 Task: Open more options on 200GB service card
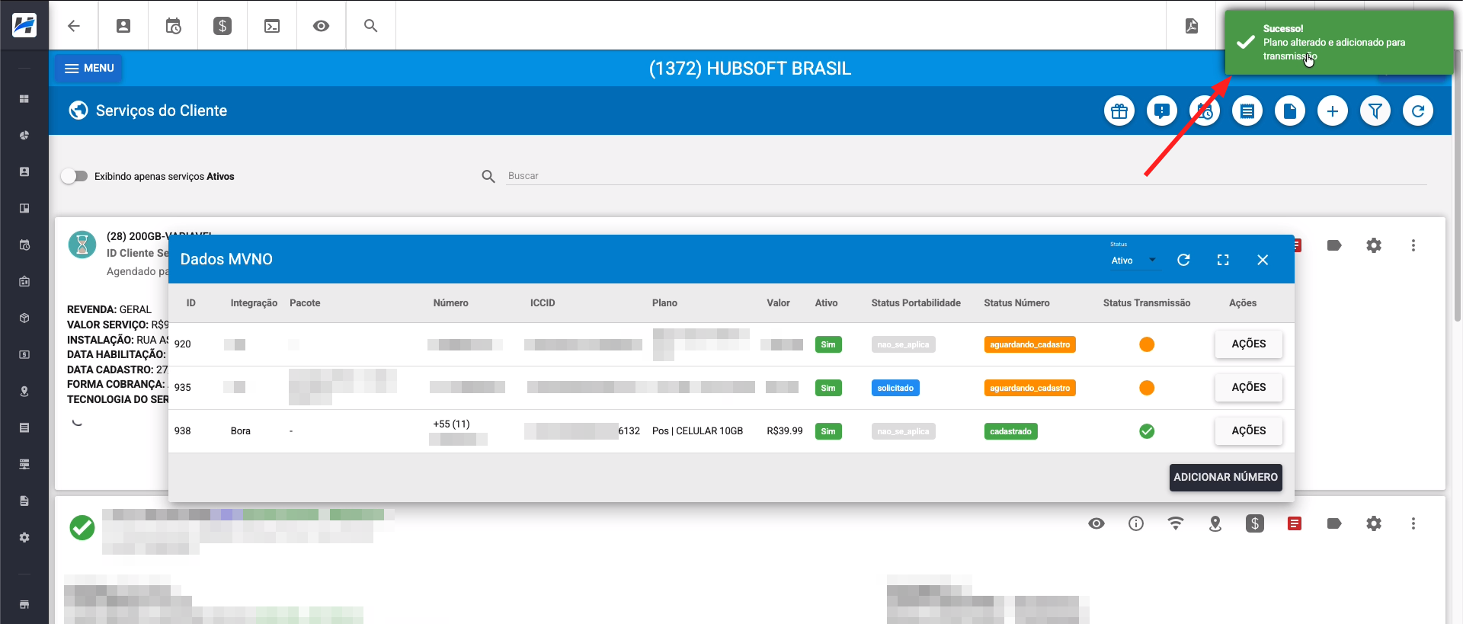pos(1413,245)
